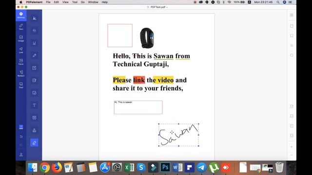This screenshot has height=175, width=312.
Task: Zoom out with minus button
Action: coord(292,155)
